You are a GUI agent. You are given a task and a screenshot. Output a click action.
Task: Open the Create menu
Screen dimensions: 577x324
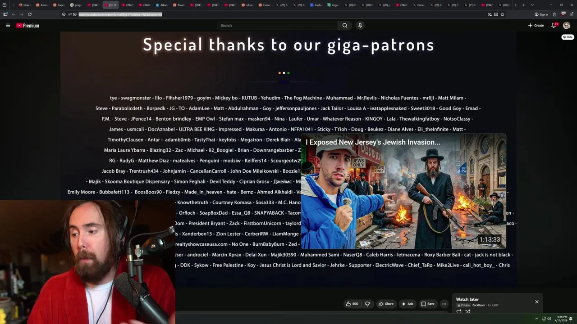coord(536,26)
